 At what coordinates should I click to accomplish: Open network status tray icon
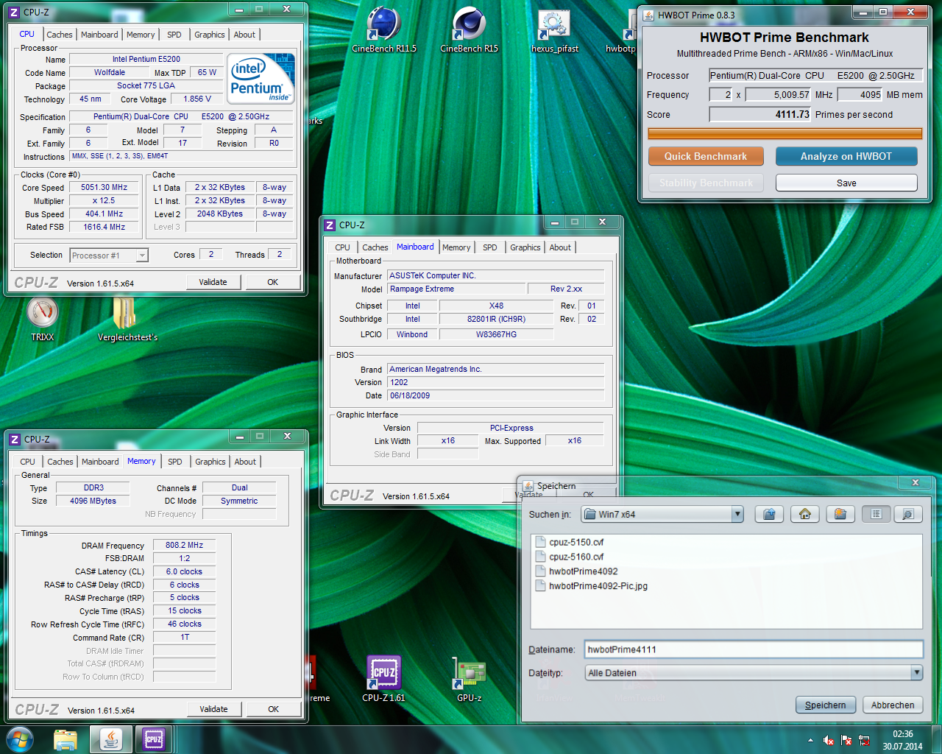(x=864, y=740)
